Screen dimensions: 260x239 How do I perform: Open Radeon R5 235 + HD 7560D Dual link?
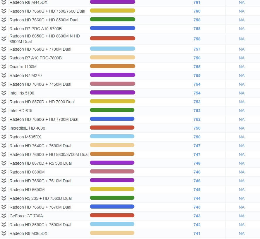click(x=40, y=199)
